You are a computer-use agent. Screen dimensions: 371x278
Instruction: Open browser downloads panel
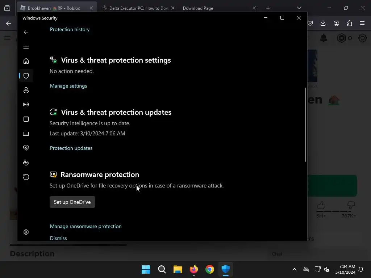pyautogui.click(x=323, y=23)
